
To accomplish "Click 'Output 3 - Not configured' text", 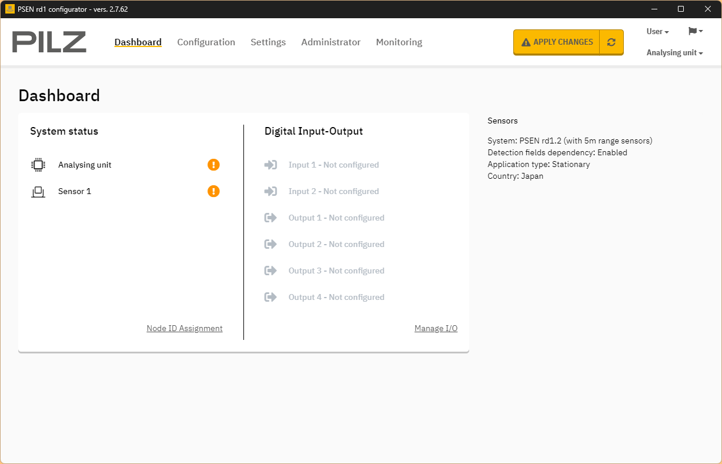I will [336, 271].
